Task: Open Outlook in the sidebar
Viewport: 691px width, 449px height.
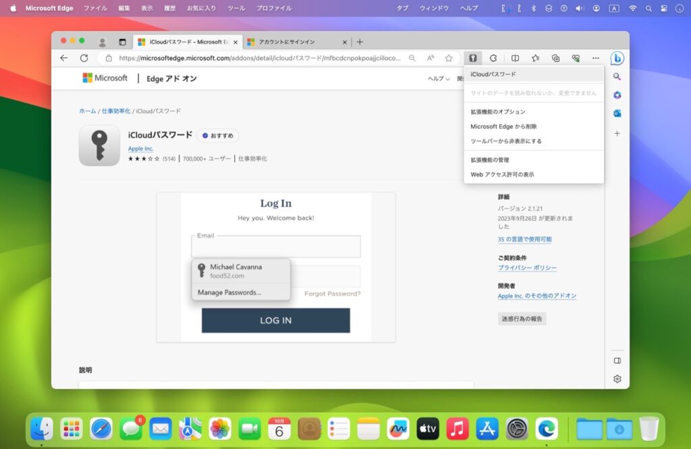Action: [x=617, y=113]
